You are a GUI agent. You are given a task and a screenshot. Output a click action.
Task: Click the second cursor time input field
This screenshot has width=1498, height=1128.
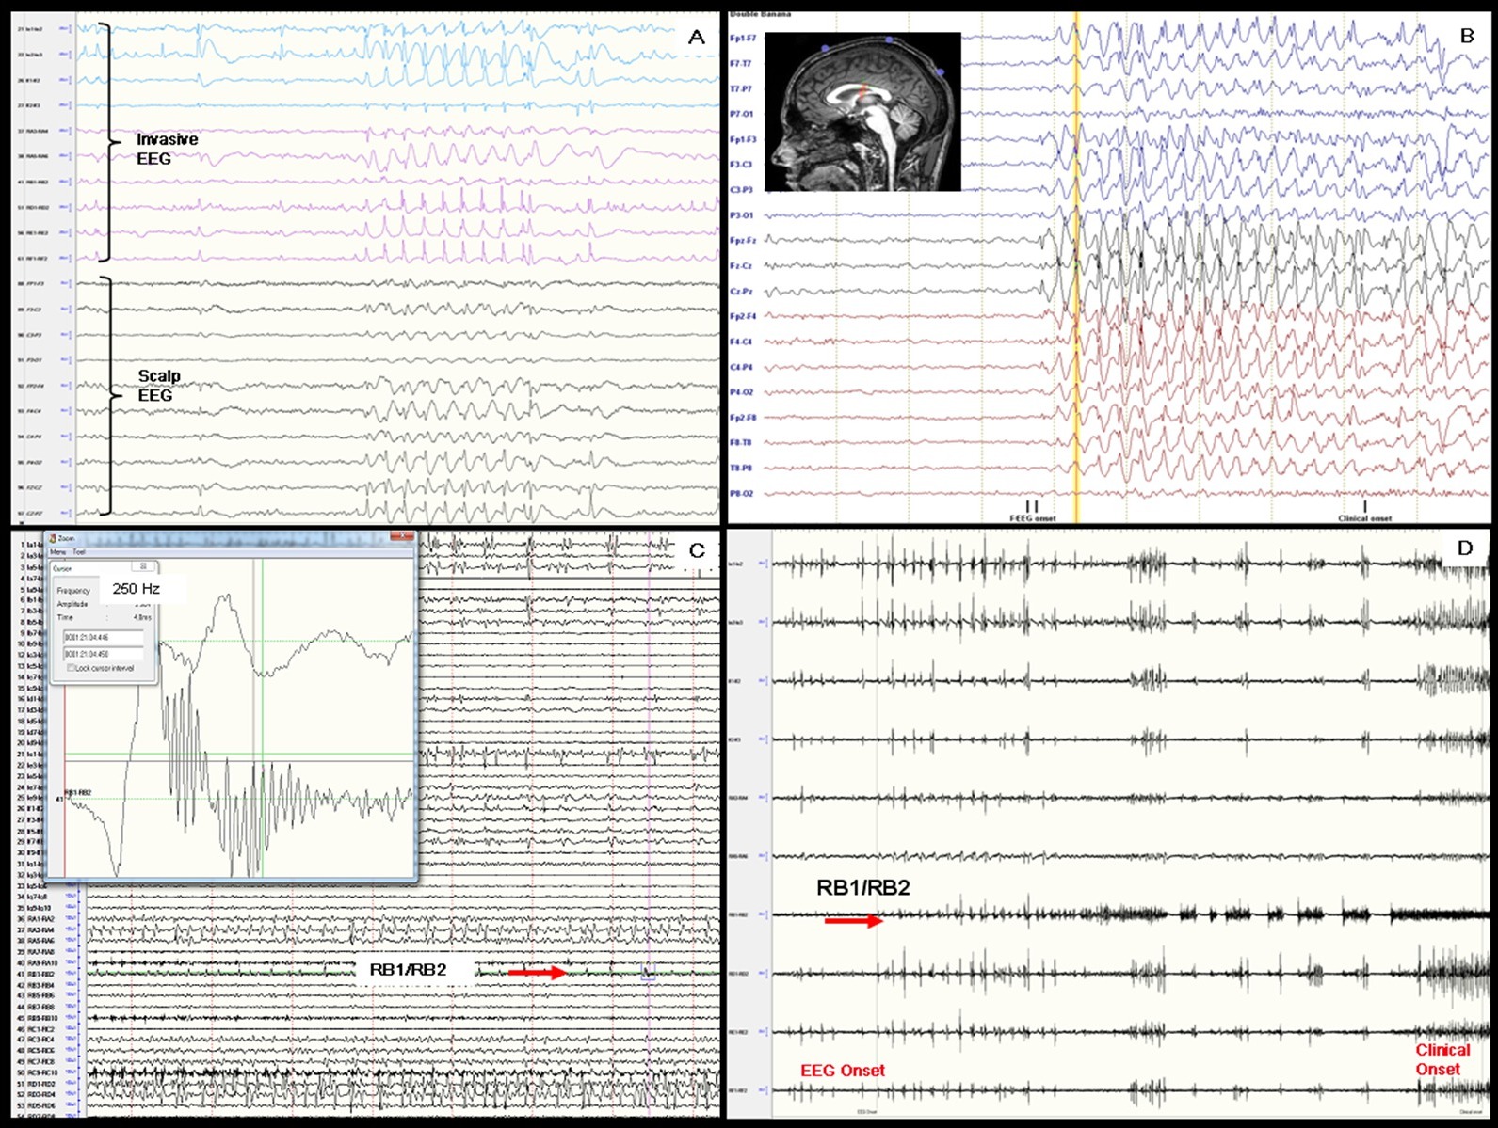coord(104,653)
